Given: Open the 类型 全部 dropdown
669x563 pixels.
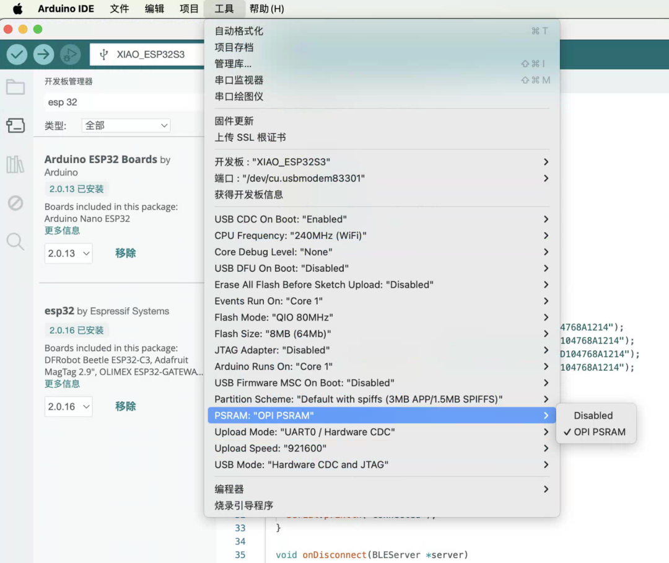Looking at the screenshot, I should coord(126,126).
